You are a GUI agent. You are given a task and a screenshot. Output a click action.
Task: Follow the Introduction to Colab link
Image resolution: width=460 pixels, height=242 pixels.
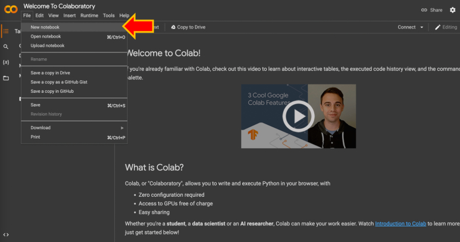400,224
